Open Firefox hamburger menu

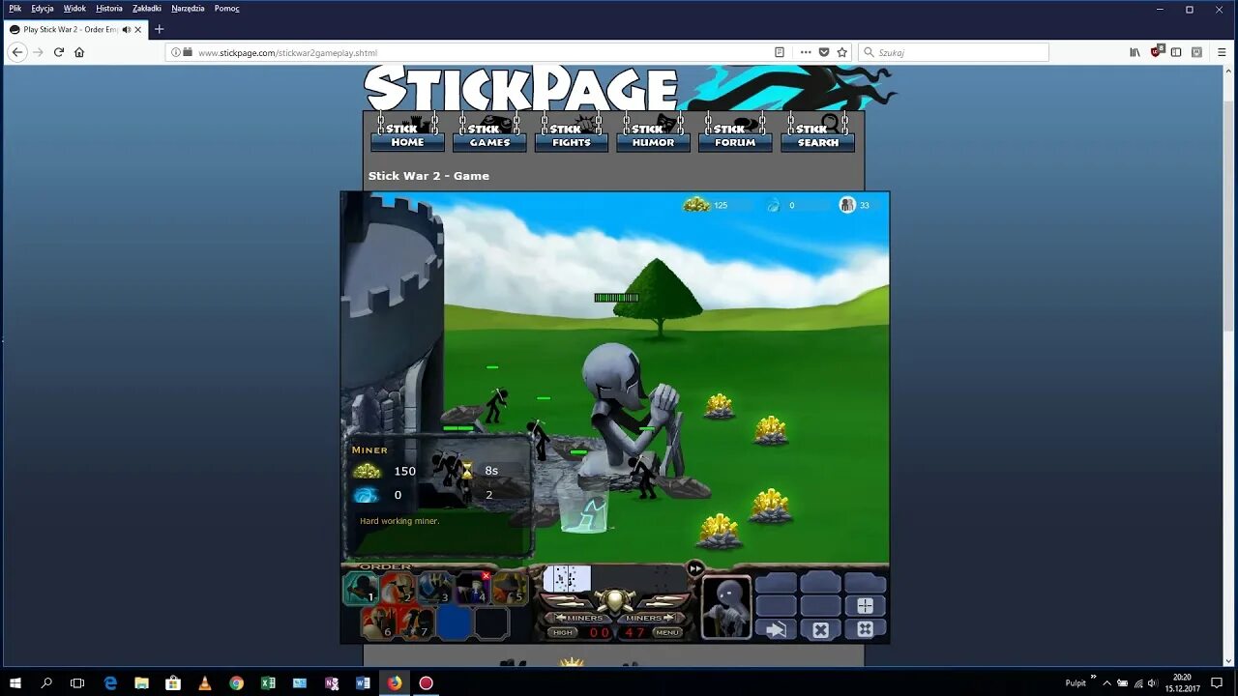1223,52
